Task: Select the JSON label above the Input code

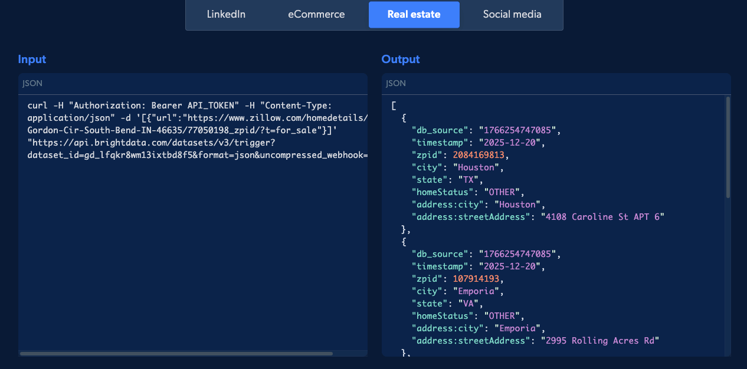Action: point(32,83)
